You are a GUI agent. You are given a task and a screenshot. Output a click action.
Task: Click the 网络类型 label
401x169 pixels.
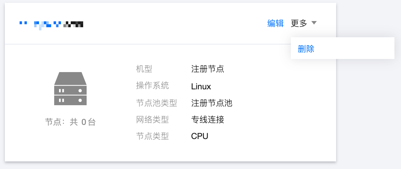click(153, 119)
